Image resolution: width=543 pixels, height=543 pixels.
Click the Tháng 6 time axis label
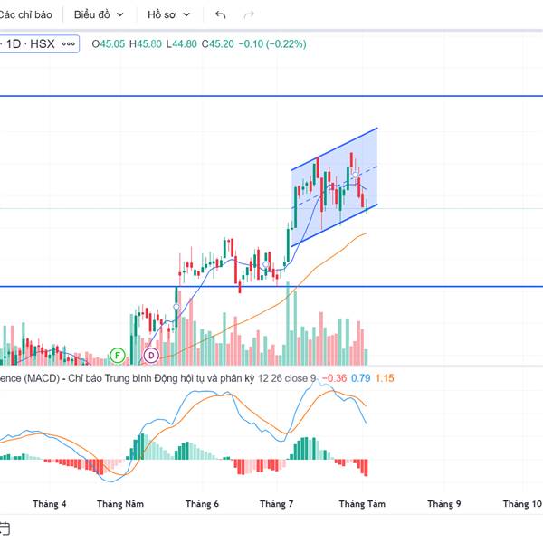[x=202, y=504]
